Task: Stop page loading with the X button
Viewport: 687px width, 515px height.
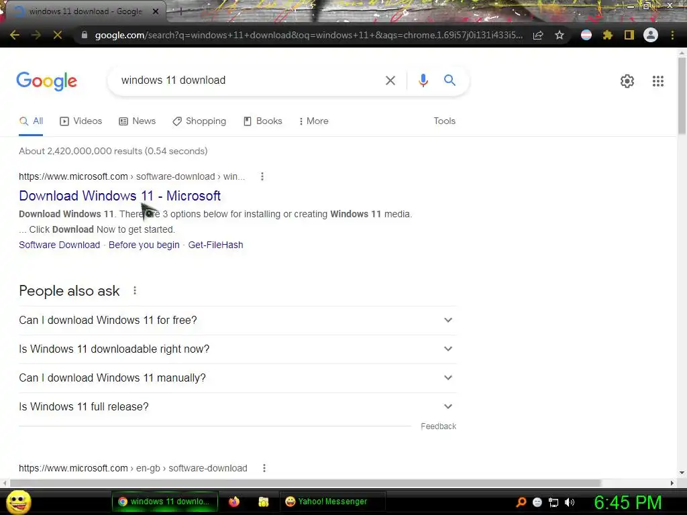Action: (58, 35)
